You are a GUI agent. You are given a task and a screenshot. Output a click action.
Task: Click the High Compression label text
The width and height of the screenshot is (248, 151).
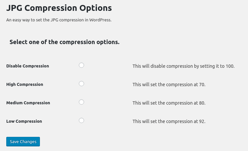[25, 85]
